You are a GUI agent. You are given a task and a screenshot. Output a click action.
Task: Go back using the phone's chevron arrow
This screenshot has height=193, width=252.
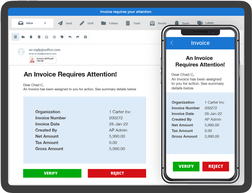pos(172,43)
